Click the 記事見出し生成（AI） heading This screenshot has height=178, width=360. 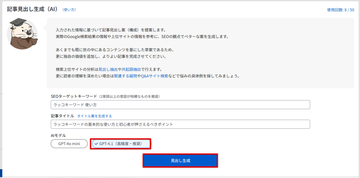(32, 9)
